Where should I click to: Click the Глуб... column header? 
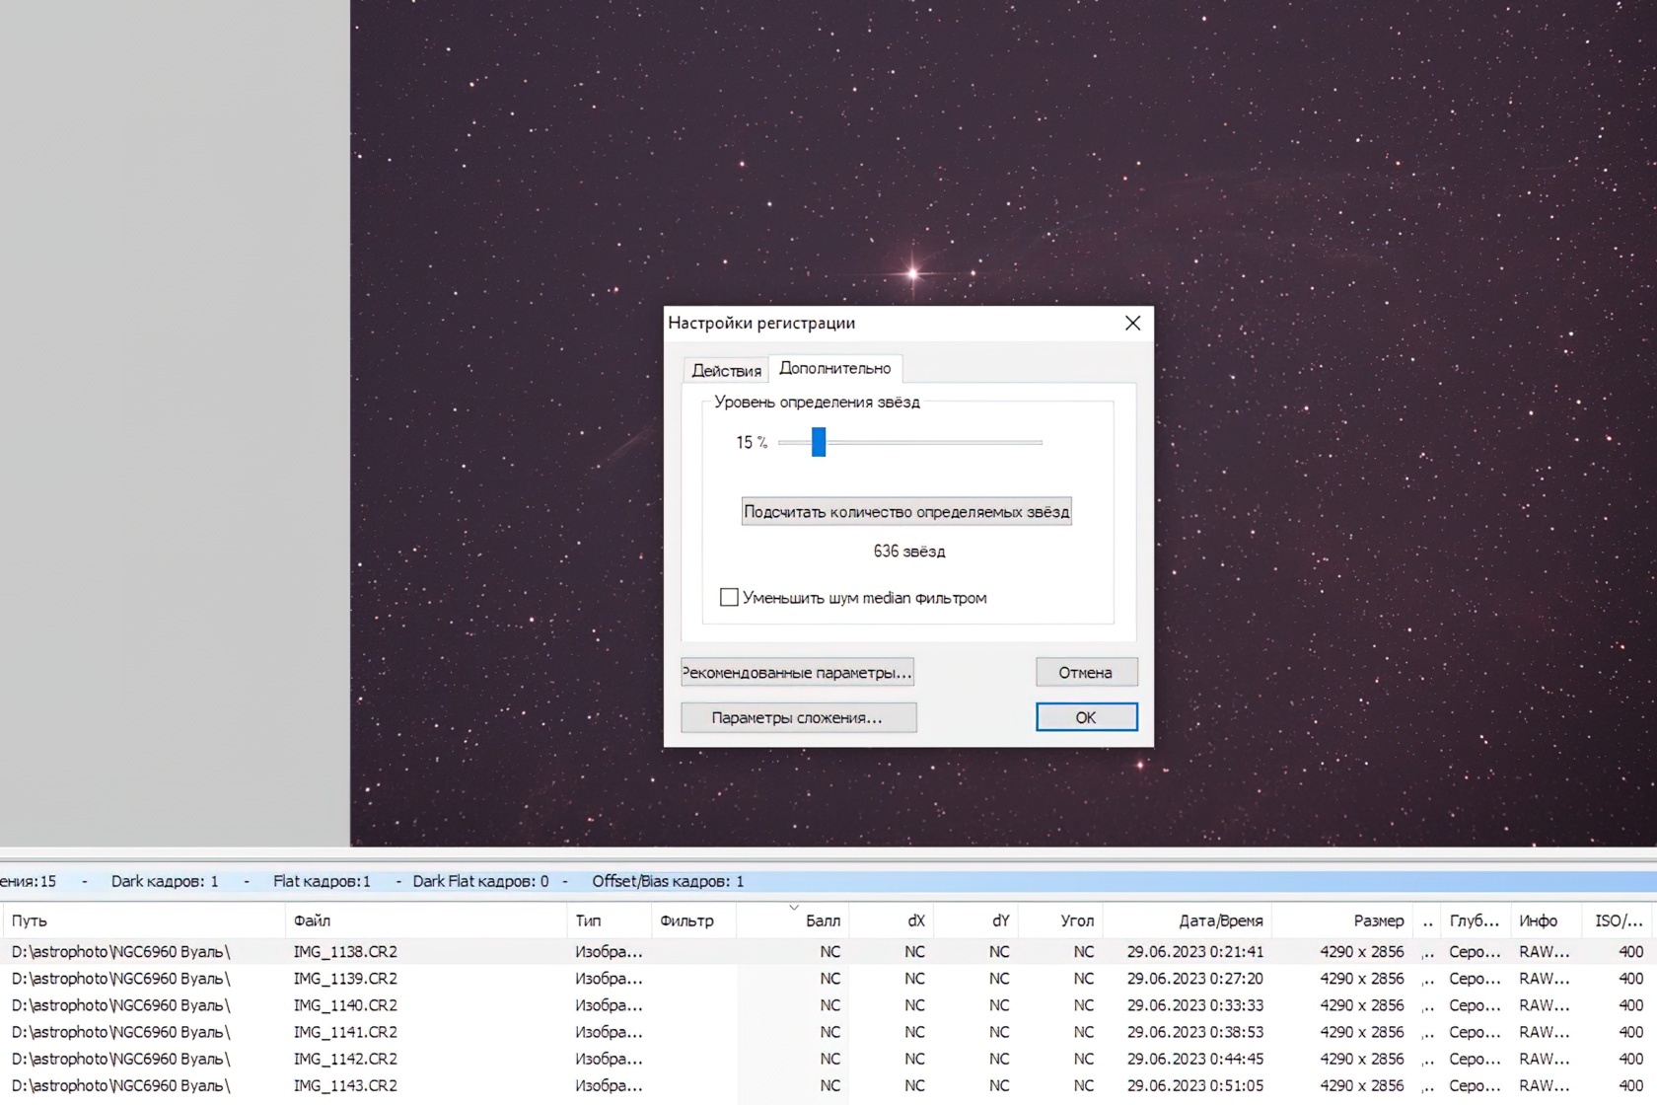click(x=1475, y=921)
